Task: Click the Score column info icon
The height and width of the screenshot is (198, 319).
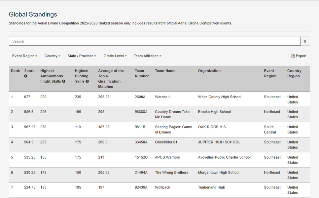Action: tap(26, 76)
